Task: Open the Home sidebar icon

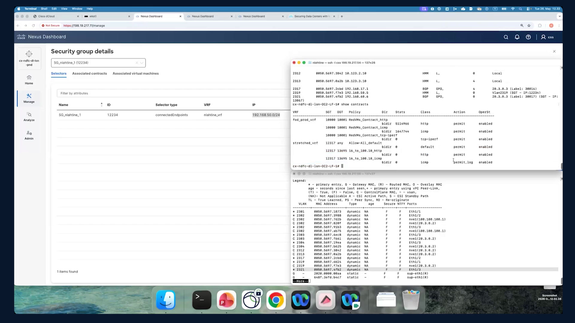Action: click(29, 80)
